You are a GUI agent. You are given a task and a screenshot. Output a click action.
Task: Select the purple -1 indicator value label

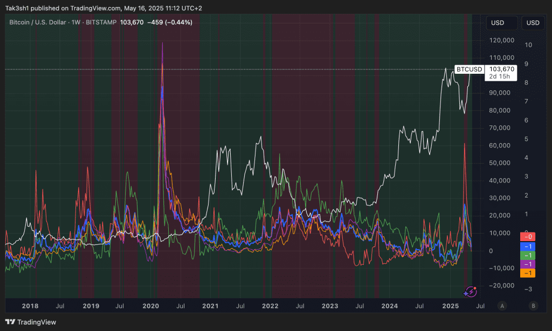(528, 264)
